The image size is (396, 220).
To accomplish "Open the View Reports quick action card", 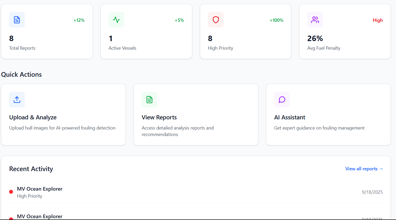I will tap(196, 114).
